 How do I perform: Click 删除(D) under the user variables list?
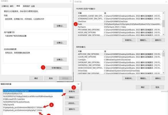click(x=158, y=40)
